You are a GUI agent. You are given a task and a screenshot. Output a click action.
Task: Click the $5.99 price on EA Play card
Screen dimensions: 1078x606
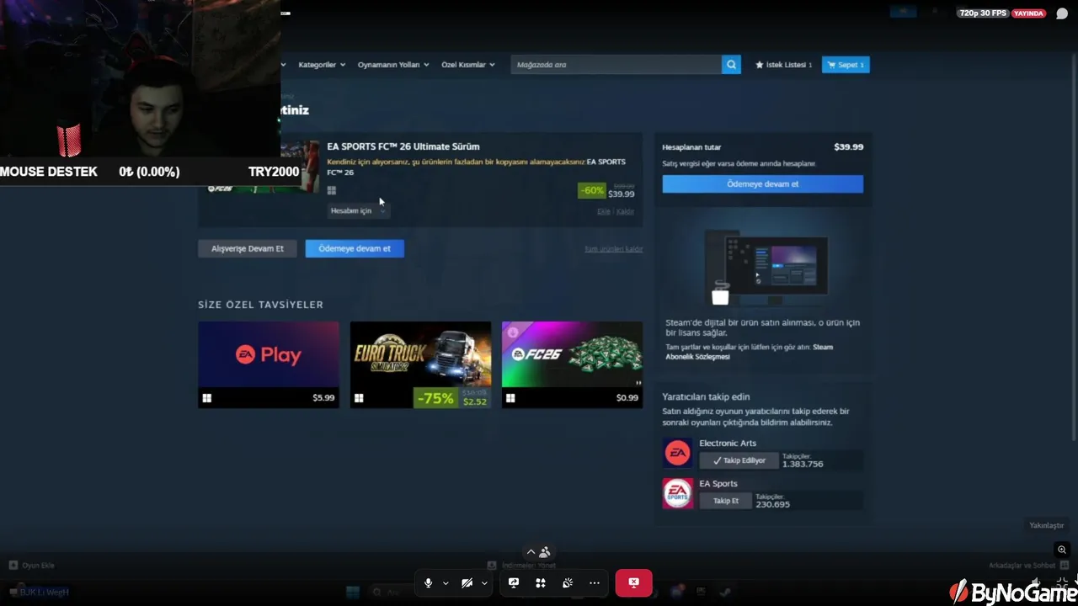point(323,398)
